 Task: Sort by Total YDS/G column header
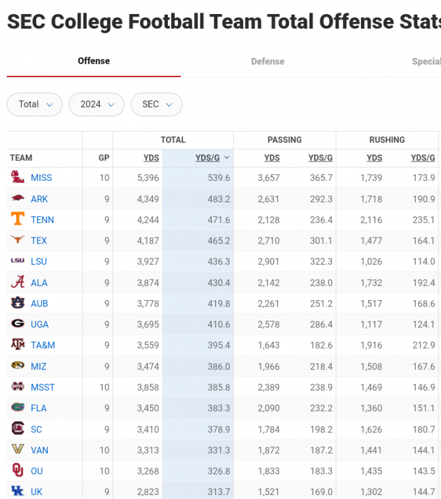(208, 158)
